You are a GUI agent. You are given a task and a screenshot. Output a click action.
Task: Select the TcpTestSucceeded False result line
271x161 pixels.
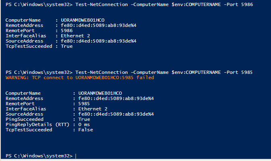click(49, 130)
